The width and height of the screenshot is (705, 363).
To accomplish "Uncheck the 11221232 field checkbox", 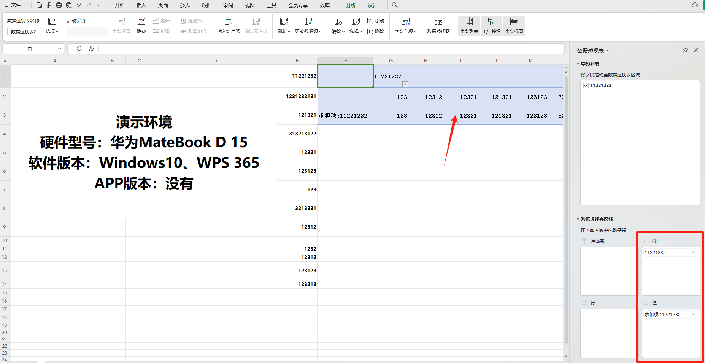I will coord(586,85).
